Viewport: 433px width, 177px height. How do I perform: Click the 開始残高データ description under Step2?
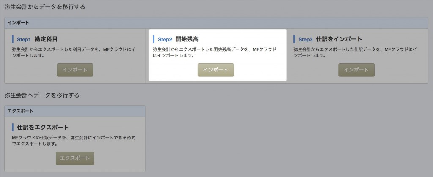(214, 52)
